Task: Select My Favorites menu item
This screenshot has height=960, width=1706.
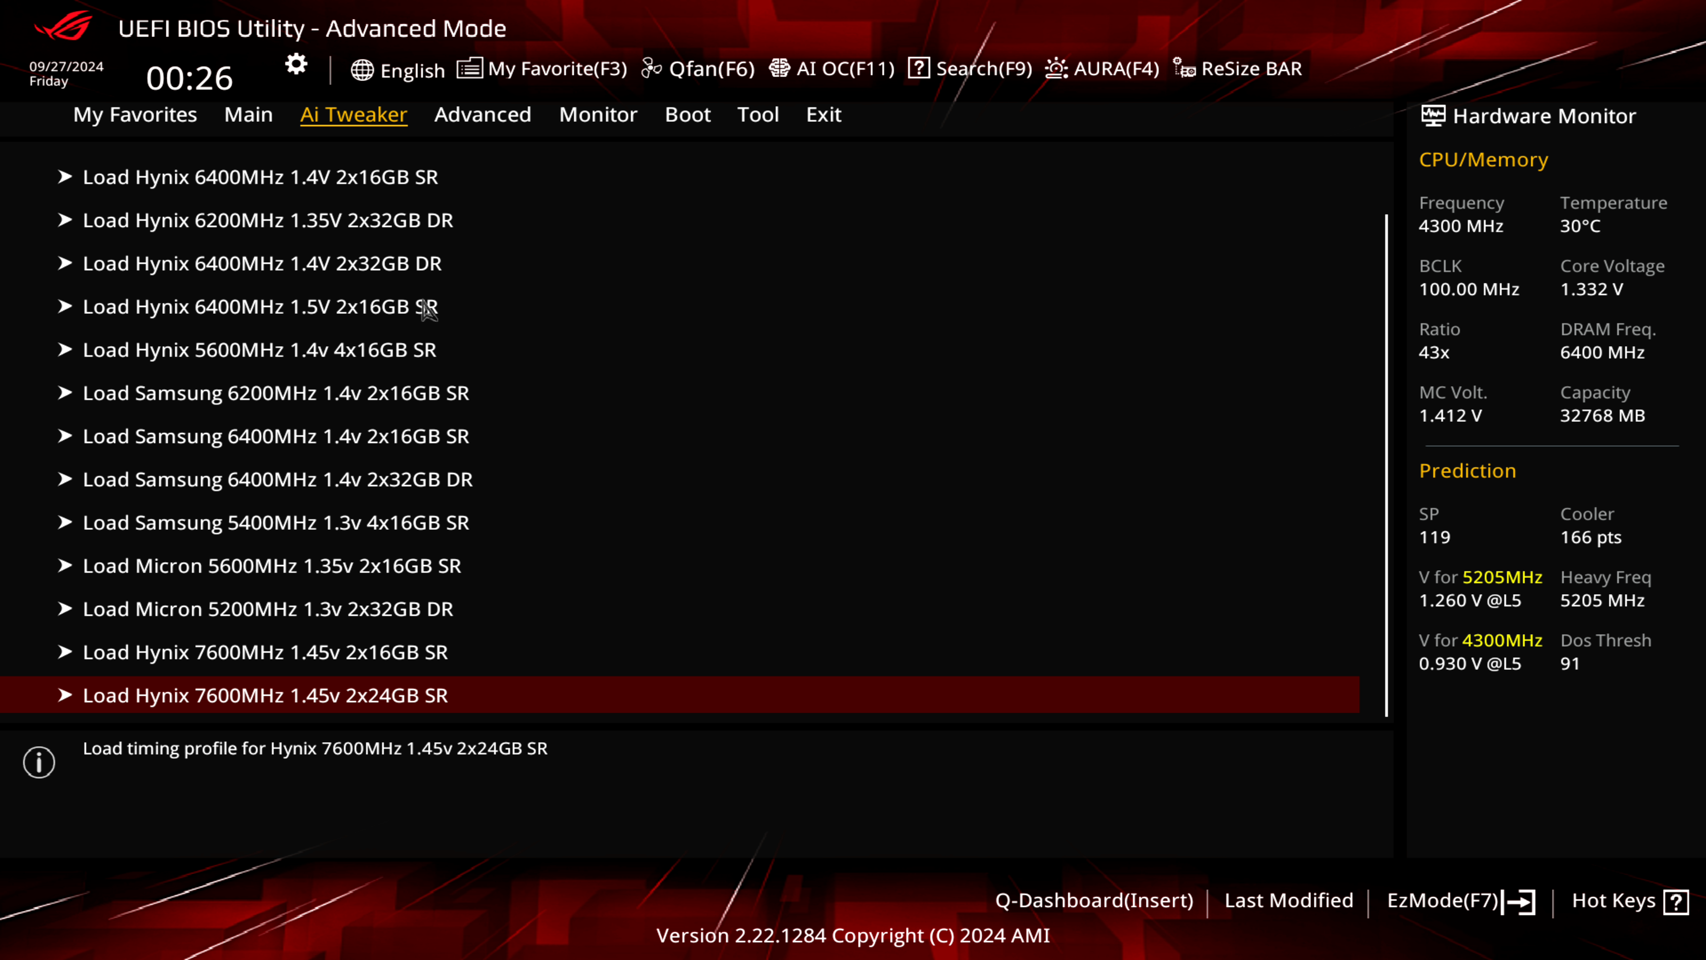Action: [x=135, y=114]
